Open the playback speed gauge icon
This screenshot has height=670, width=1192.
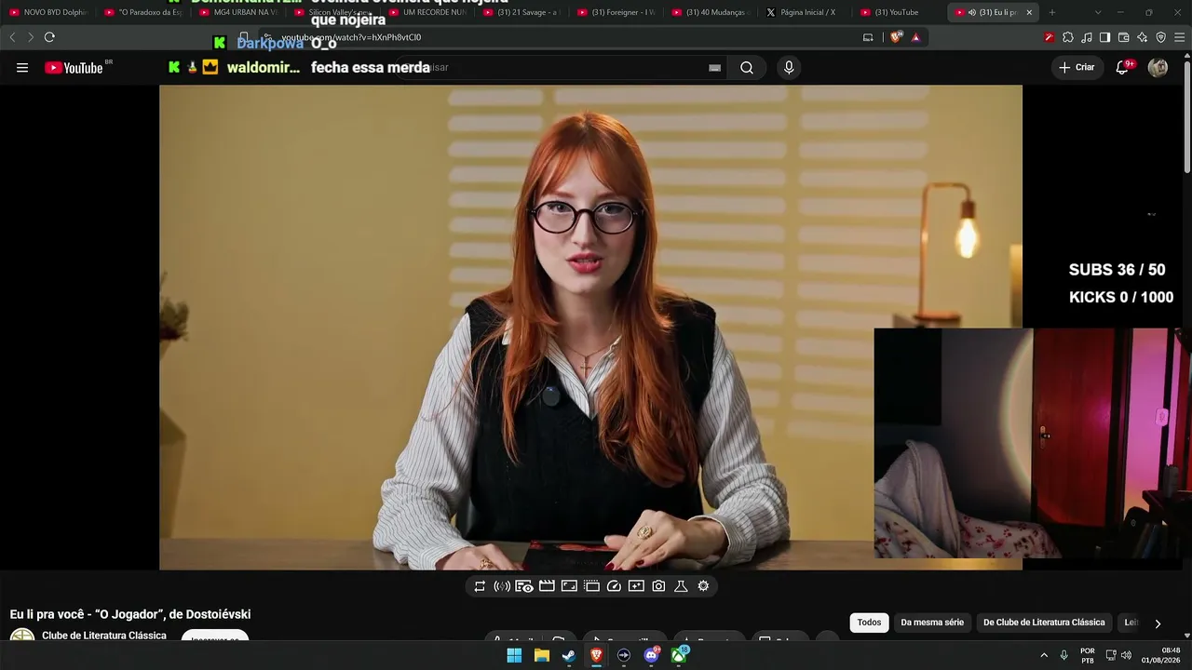click(x=614, y=586)
